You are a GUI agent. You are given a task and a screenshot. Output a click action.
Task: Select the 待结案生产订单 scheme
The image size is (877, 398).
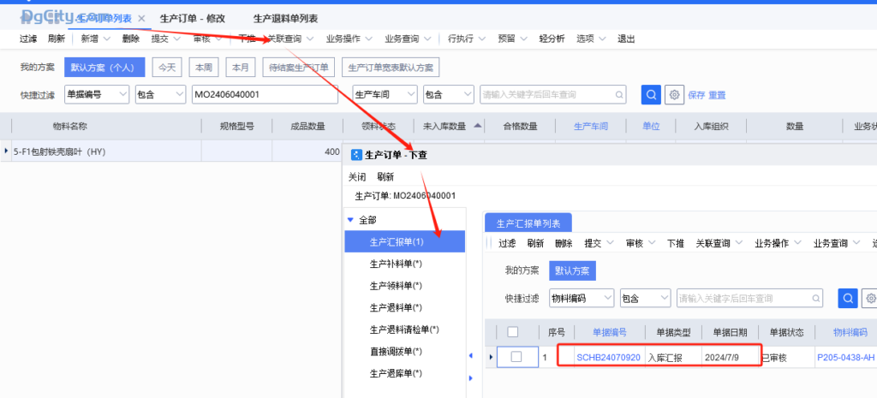point(299,67)
